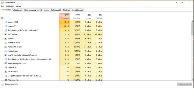This screenshot has height=96, width=194.
Task: Click the Feladatkezelő process row icon
Action: pos(6,51)
